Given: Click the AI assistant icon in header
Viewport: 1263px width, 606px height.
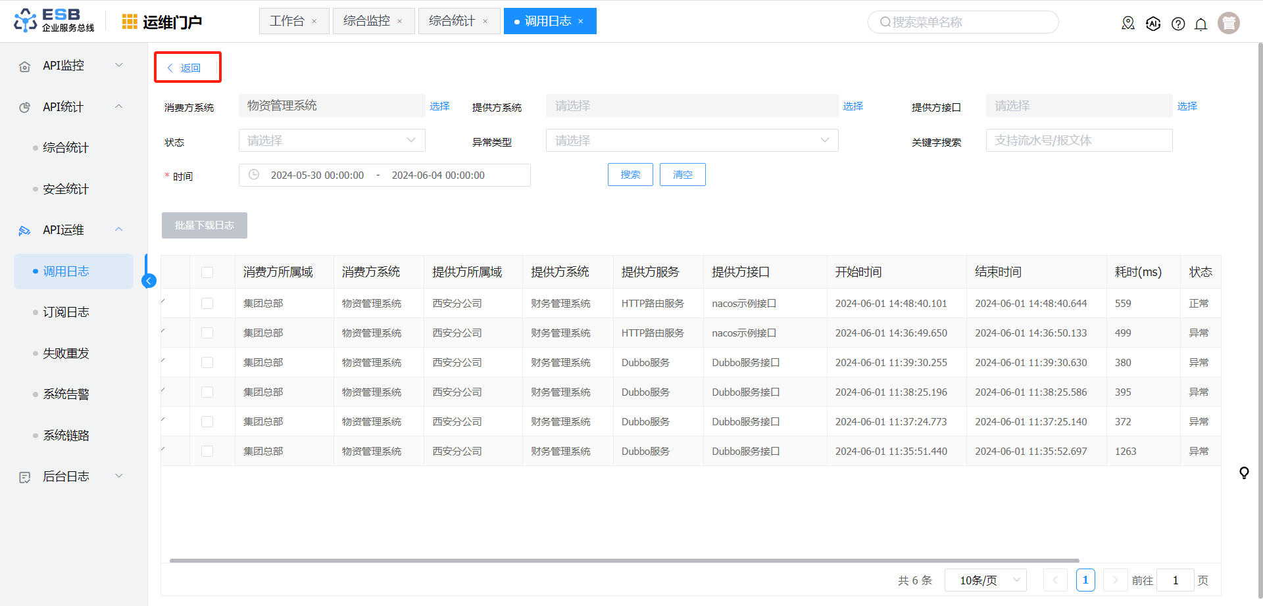Looking at the screenshot, I should tap(1153, 24).
